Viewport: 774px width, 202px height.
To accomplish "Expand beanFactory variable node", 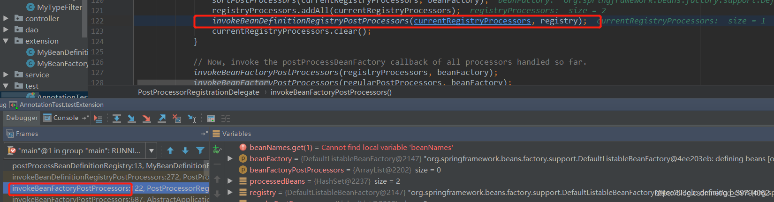I will (x=230, y=158).
